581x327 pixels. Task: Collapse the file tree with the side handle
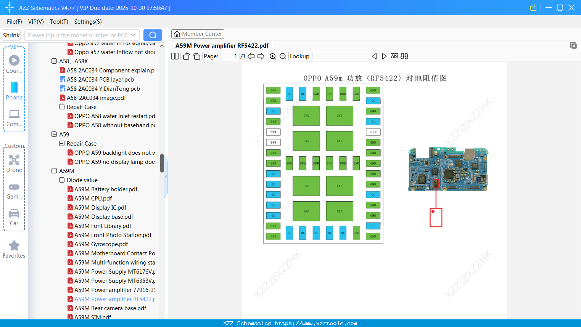pos(166,176)
